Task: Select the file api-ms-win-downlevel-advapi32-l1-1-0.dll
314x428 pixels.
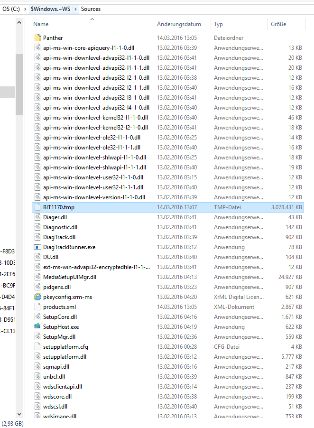Action: pos(96,58)
